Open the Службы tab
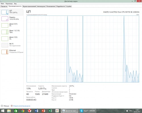 [69, 6]
